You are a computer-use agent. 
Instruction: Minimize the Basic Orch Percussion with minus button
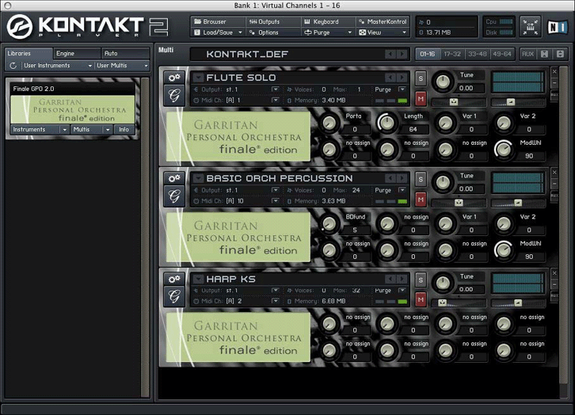coord(554,184)
